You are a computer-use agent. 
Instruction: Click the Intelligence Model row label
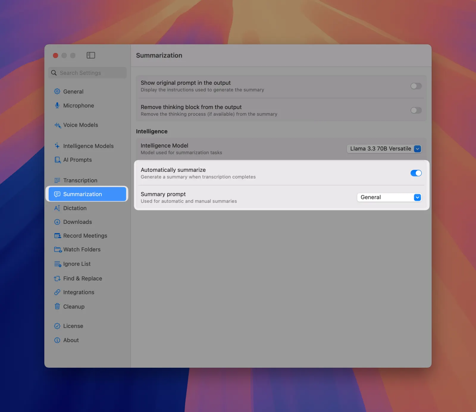165,146
